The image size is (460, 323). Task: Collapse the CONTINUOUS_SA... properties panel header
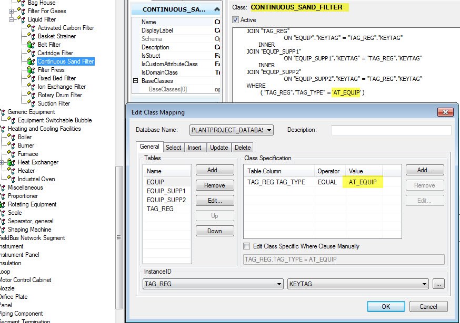217,9
